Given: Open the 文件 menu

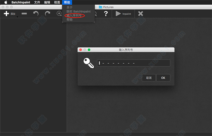Looking at the screenshot, I should click(x=37, y=2).
